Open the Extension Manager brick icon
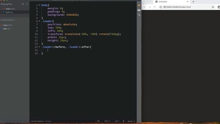220x124 pixels. click(x=139, y=10)
